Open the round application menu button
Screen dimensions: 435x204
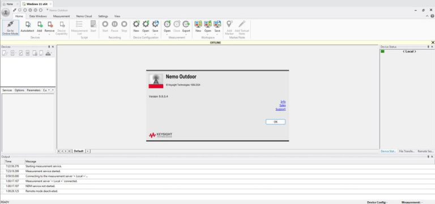click(x=6, y=12)
